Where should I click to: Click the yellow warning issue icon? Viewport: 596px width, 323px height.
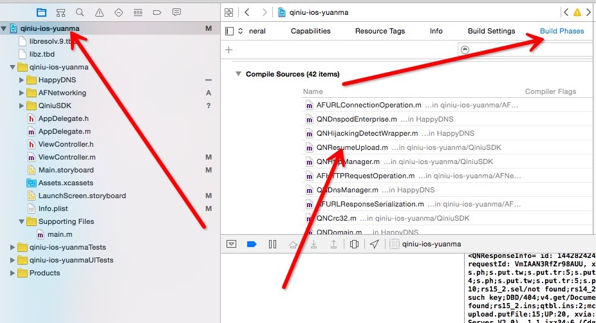(x=577, y=12)
